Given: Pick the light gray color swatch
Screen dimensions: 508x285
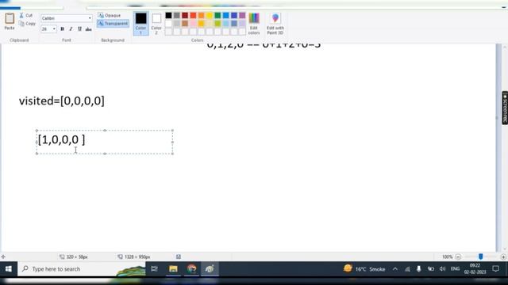Looking at the screenshot, I should (x=176, y=23).
